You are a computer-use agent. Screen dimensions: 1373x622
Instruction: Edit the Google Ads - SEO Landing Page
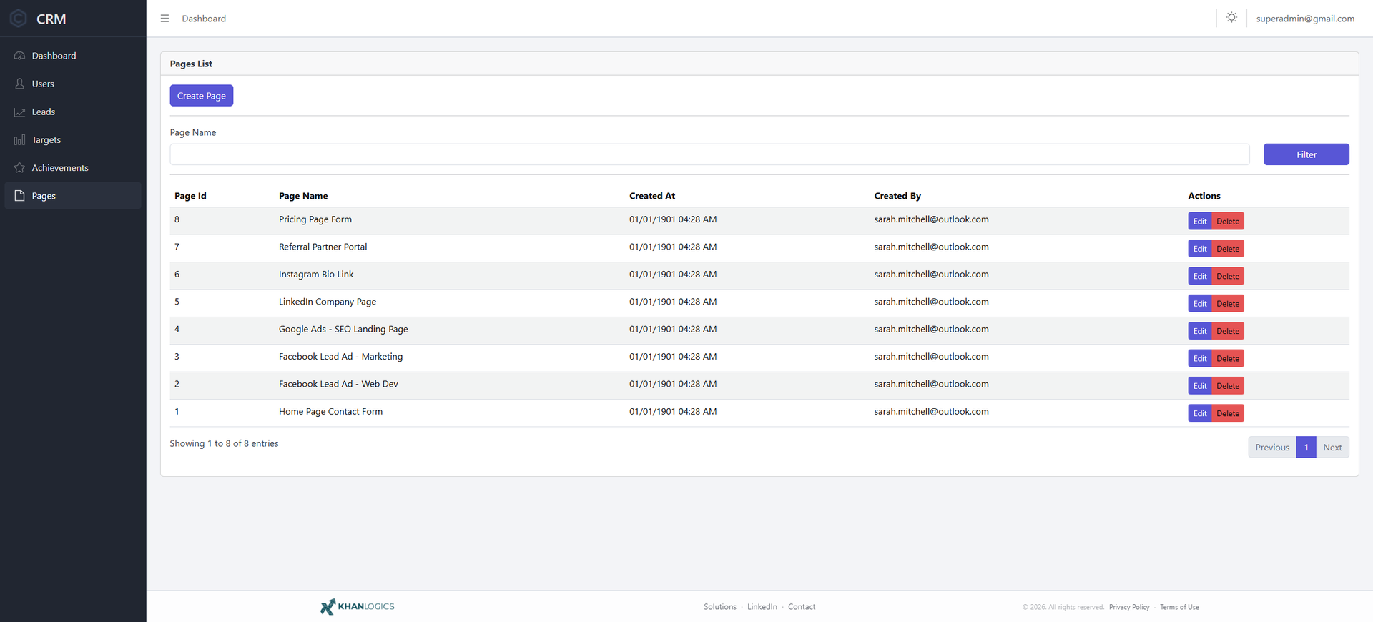click(x=1200, y=331)
